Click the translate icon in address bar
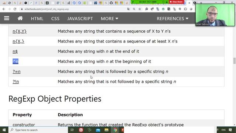Viewport: 236px width, 133px height. click(128, 9)
